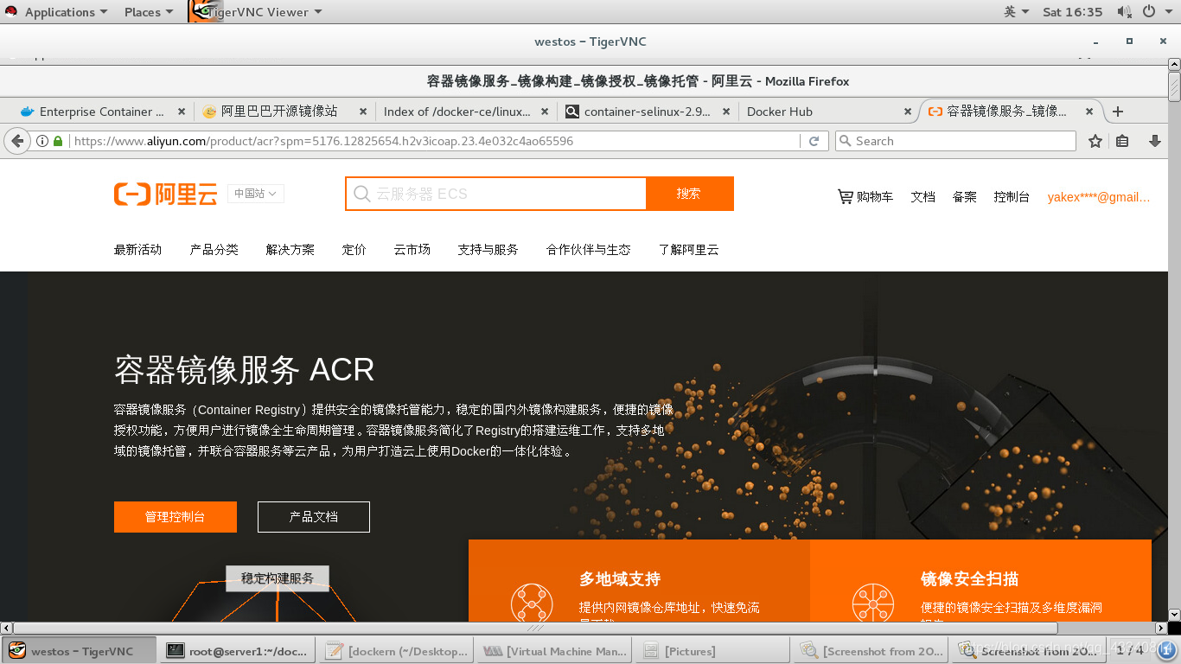Switch to dockern editor window in taskbar
The width and height of the screenshot is (1181, 664).
coord(397,651)
